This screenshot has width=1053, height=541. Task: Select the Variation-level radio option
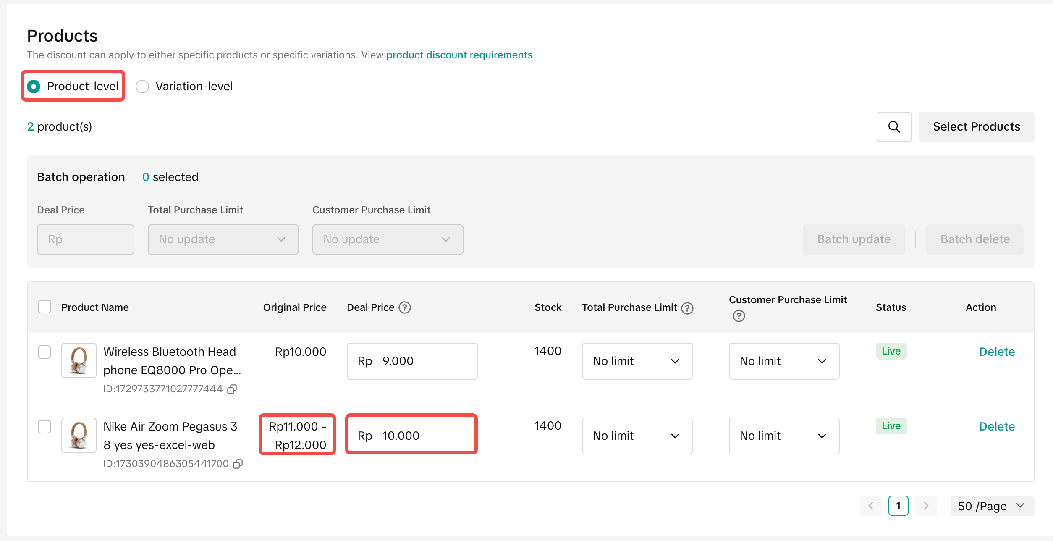142,87
